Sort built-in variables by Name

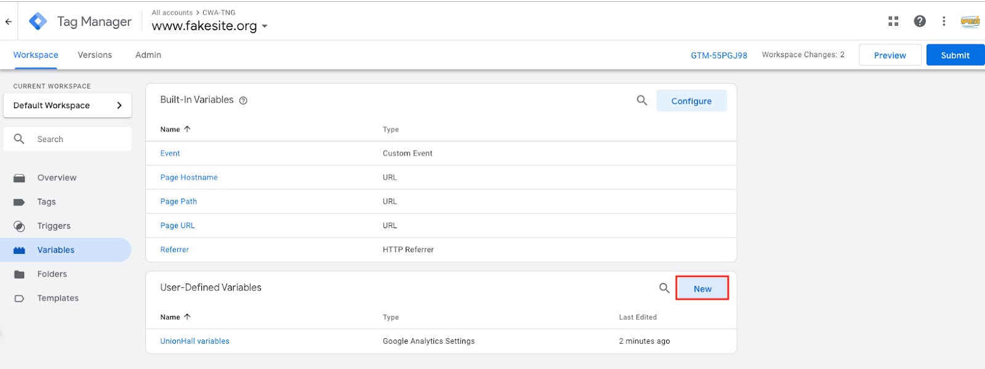[x=175, y=129]
